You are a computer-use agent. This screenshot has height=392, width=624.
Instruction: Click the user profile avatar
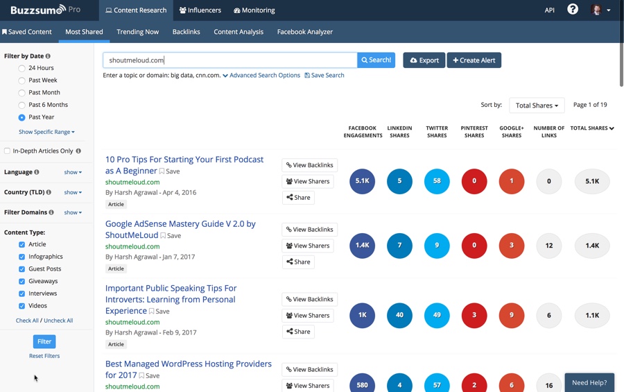(596, 10)
